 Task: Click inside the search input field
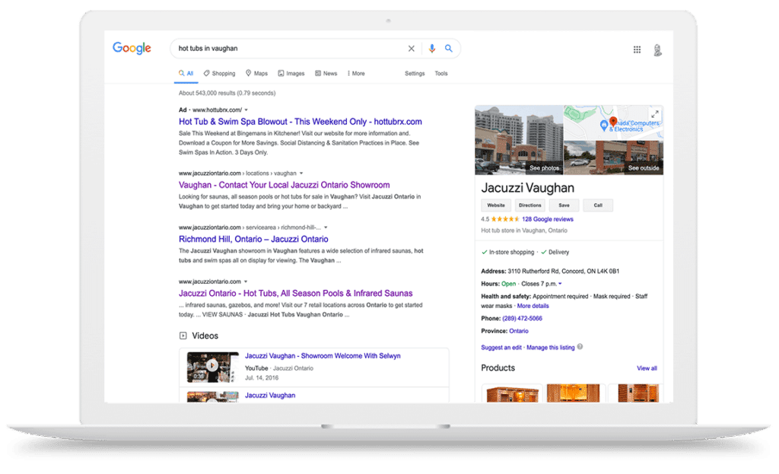click(289, 49)
